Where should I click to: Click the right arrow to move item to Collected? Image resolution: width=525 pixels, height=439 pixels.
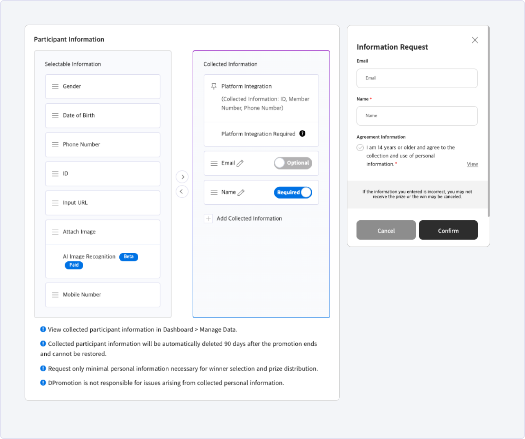pos(182,177)
